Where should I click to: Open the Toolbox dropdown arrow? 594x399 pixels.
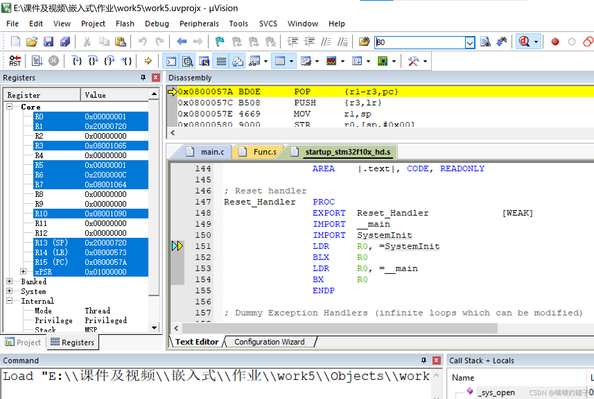425,61
